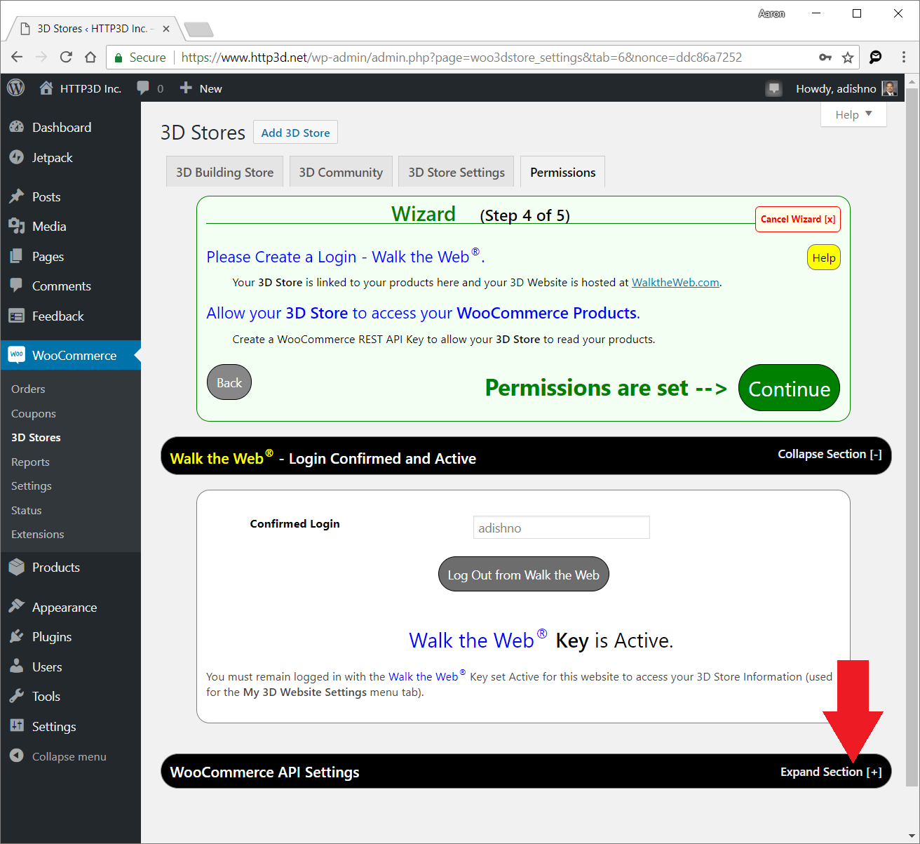Go back with browser back arrow

[18, 58]
